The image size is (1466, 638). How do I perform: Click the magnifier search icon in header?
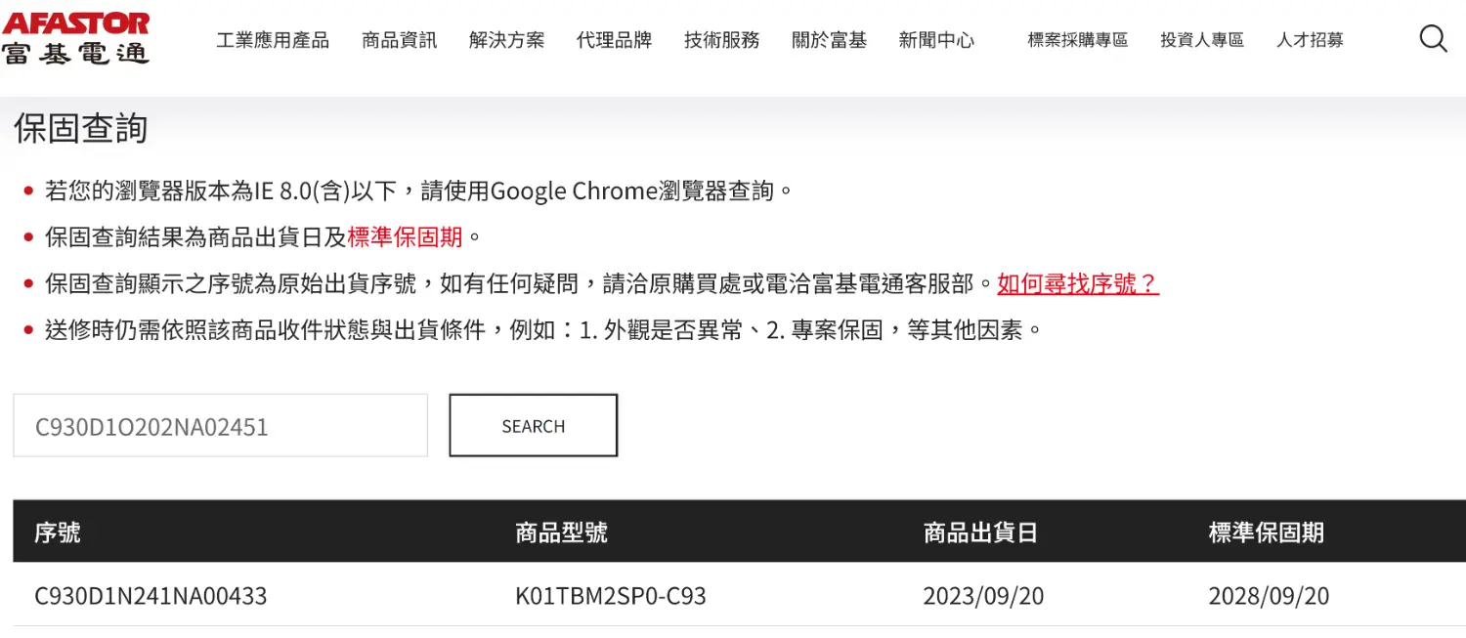point(1433,39)
